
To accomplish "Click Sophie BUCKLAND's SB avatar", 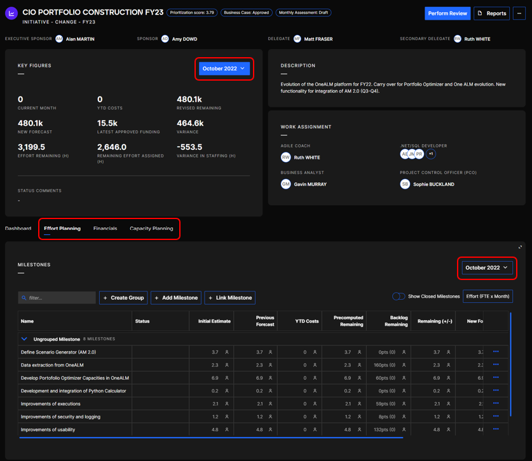I will point(405,184).
